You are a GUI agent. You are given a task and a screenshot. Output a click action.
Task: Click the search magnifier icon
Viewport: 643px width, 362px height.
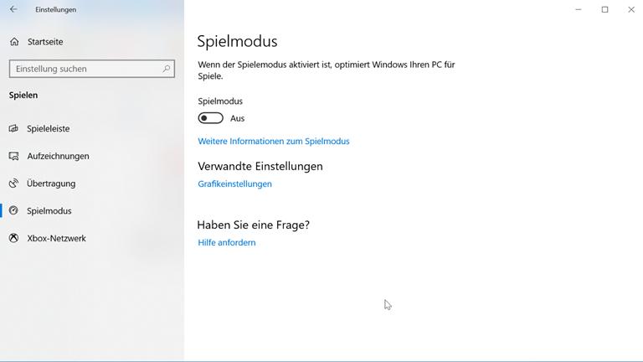pos(166,69)
